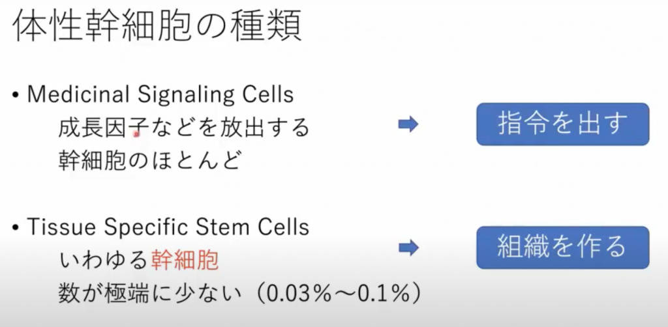Screen dimensions: 668x327
Task: Click the 指令を出す blue box
Action: pos(562,124)
